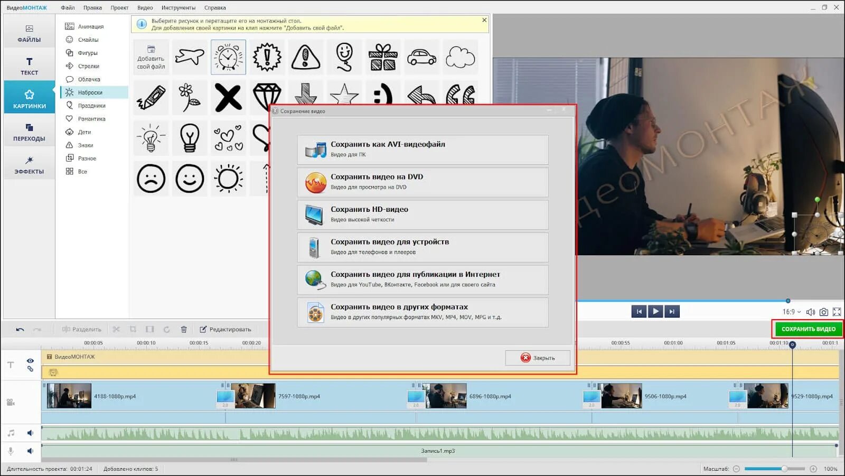Open the ЭФФЕКТЫ section

pyautogui.click(x=29, y=165)
